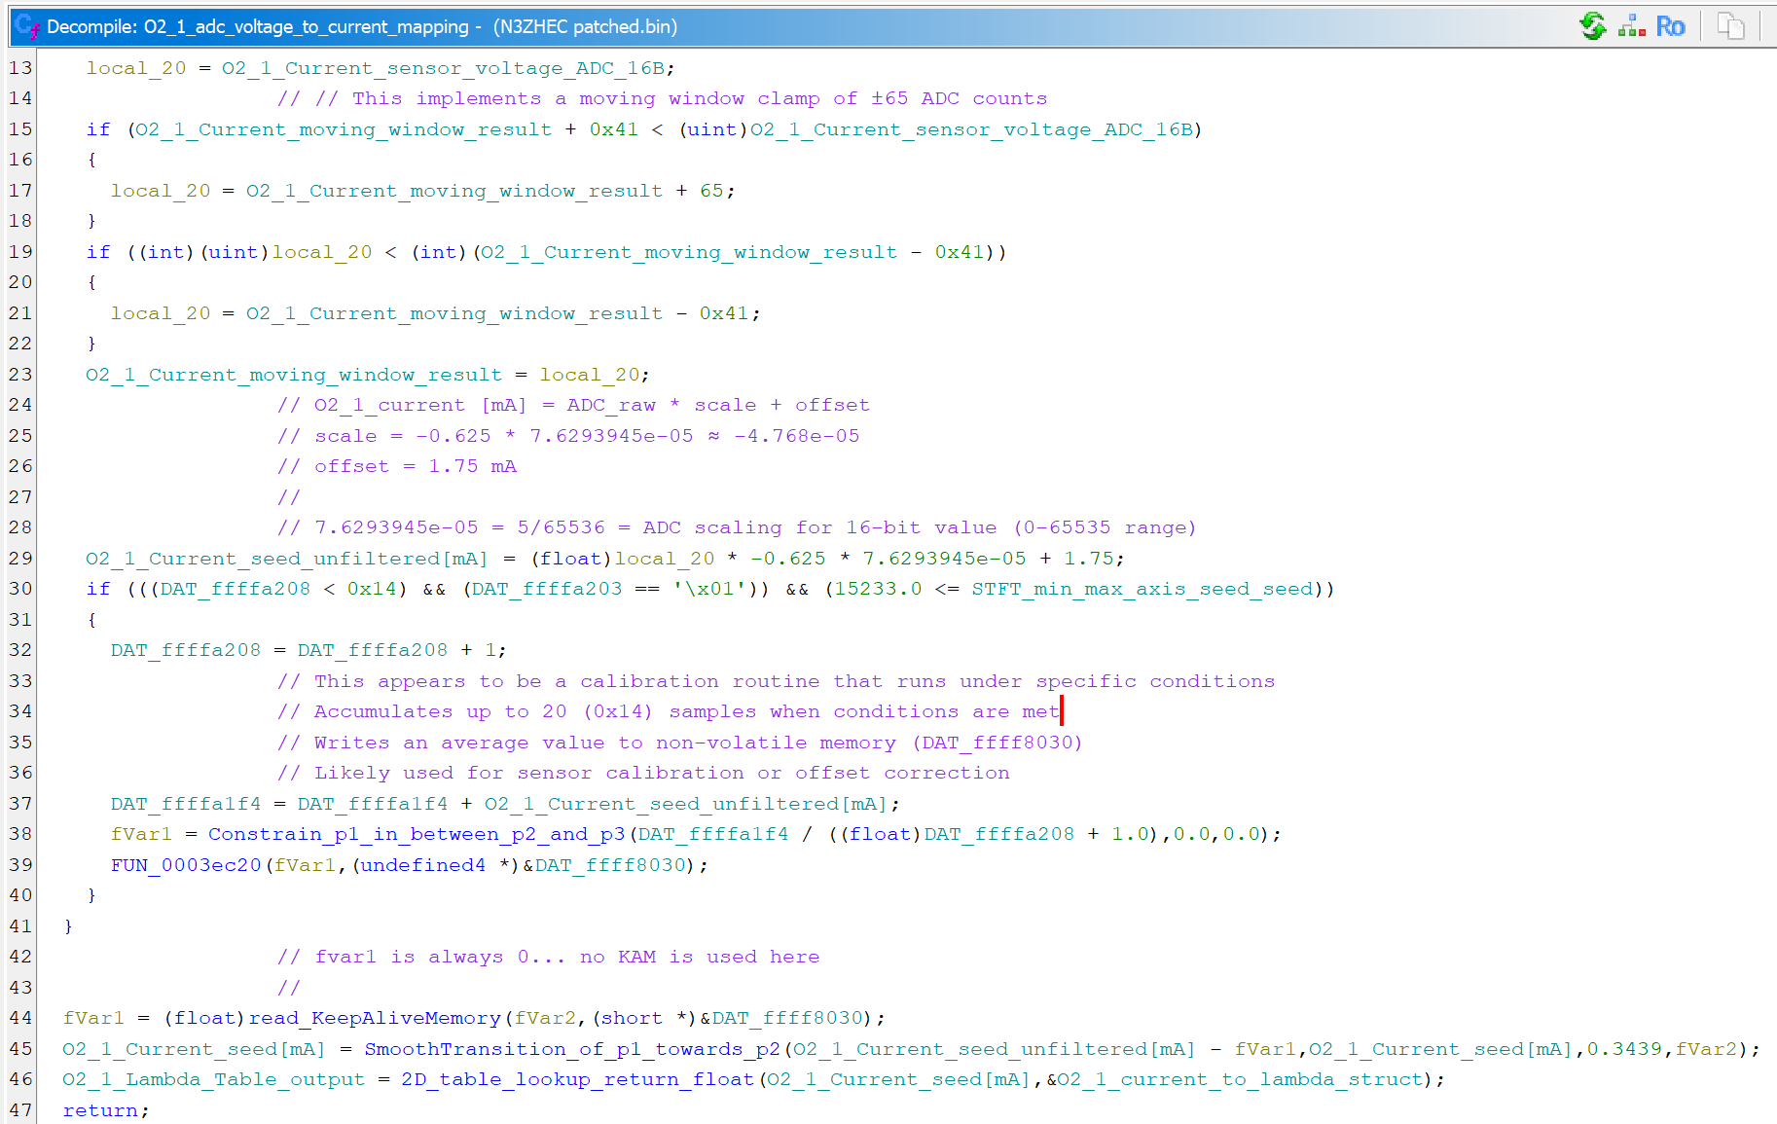Viewport: 1777px width, 1124px height.
Task: Click the blue Ro toolbar icon
Action: click(x=1670, y=26)
